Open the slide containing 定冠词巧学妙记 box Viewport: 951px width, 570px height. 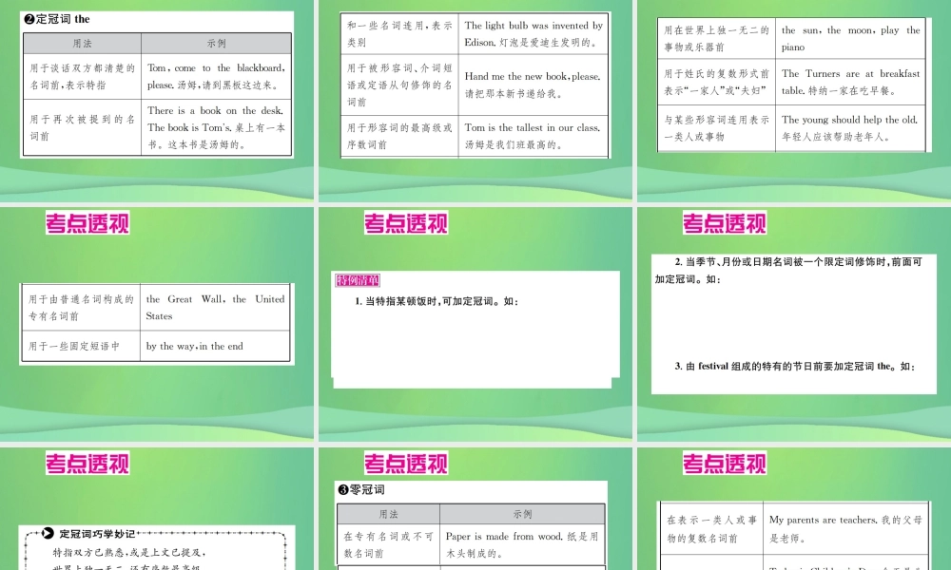[x=157, y=508]
